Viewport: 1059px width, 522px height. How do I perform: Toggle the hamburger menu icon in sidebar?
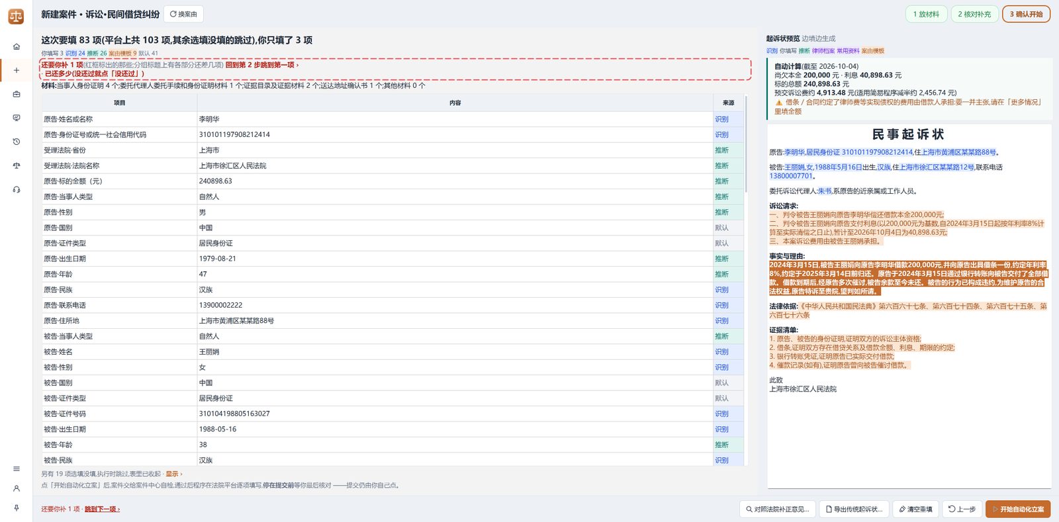click(x=17, y=468)
